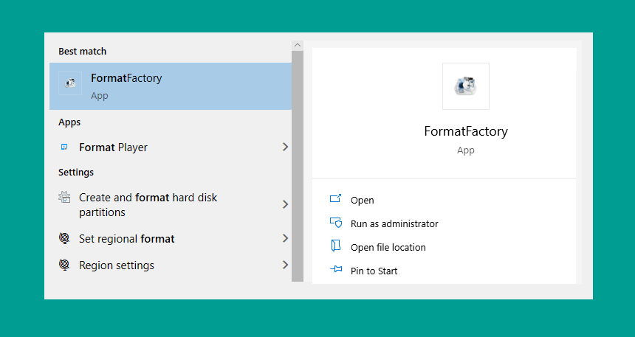Image resolution: width=635 pixels, height=337 pixels.
Task: Click the large FormatFactory icon in preview pane
Action: click(x=466, y=86)
